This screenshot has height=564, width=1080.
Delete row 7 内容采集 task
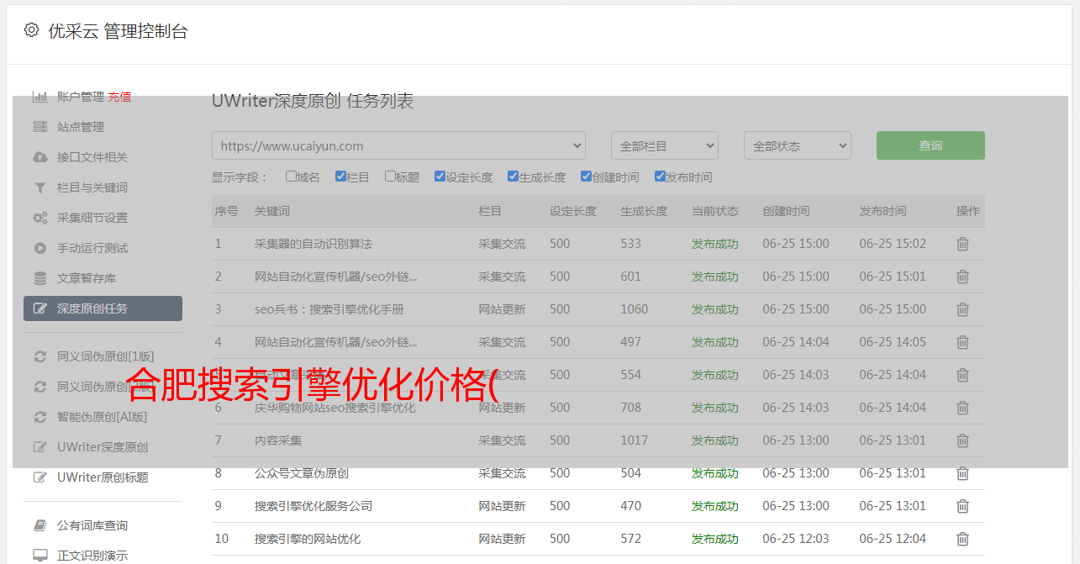(x=963, y=440)
